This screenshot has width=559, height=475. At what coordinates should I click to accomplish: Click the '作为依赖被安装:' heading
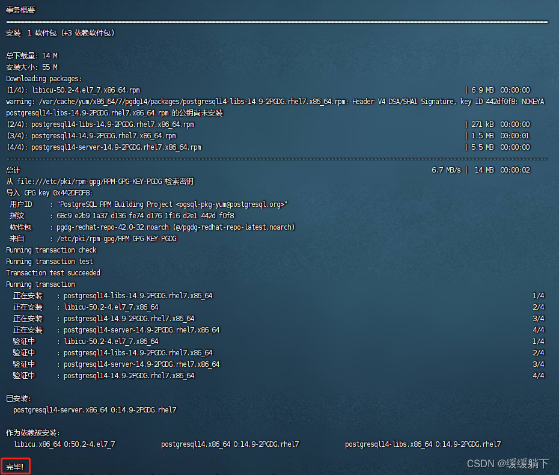coord(33,432)
